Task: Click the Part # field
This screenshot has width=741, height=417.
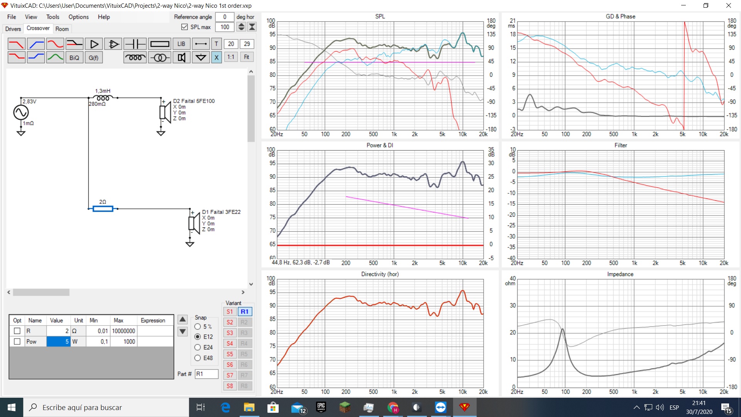Action: point(206,374)
